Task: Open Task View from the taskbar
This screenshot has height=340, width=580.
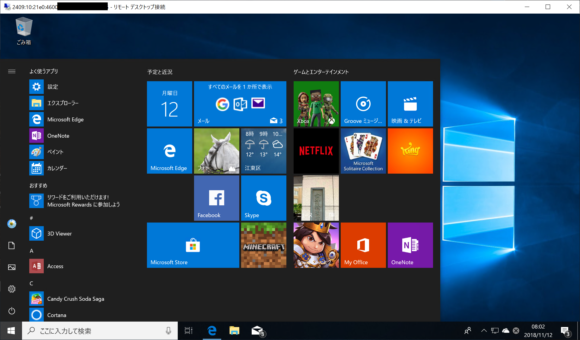Action: [189, 331]
